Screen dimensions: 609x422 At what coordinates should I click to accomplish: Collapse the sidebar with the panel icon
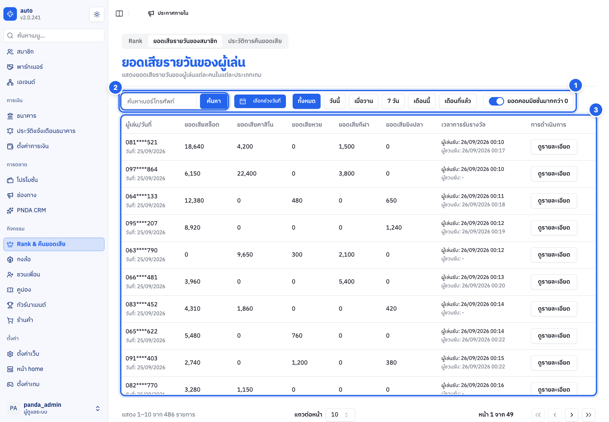coord(119,14)
